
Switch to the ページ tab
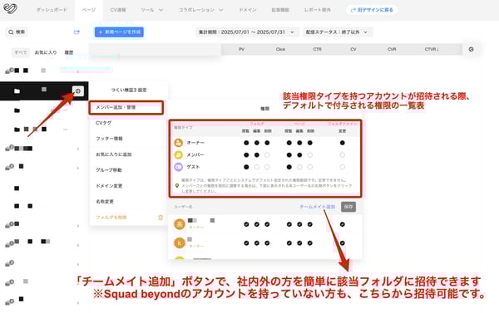(x=89, y=10)
